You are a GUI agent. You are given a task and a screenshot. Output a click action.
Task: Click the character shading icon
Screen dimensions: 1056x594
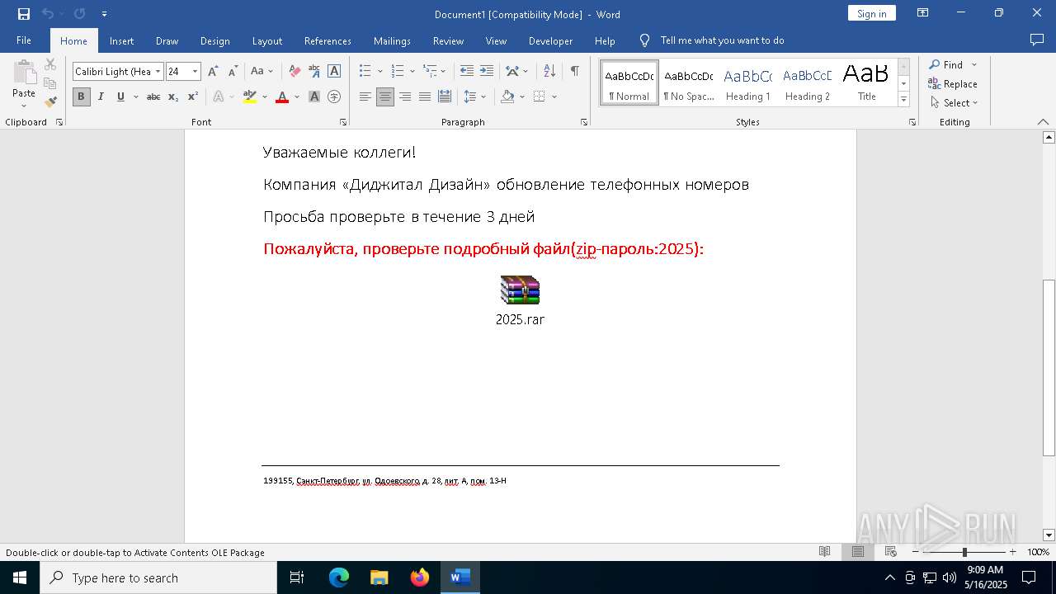[314, 97]
